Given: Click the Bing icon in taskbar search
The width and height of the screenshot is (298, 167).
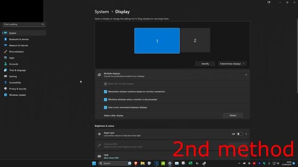Looking at the screenshot, I should (129, 163).
